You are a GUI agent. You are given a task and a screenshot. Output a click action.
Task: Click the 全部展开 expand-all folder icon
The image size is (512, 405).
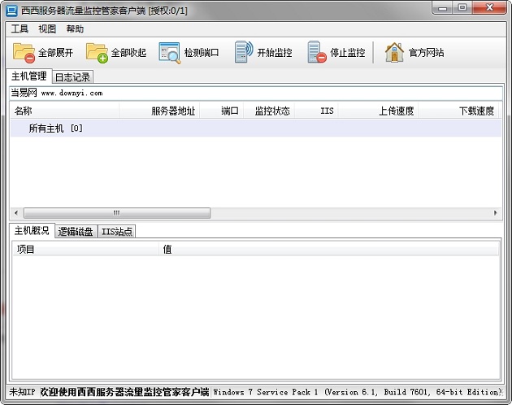(24, 53)
